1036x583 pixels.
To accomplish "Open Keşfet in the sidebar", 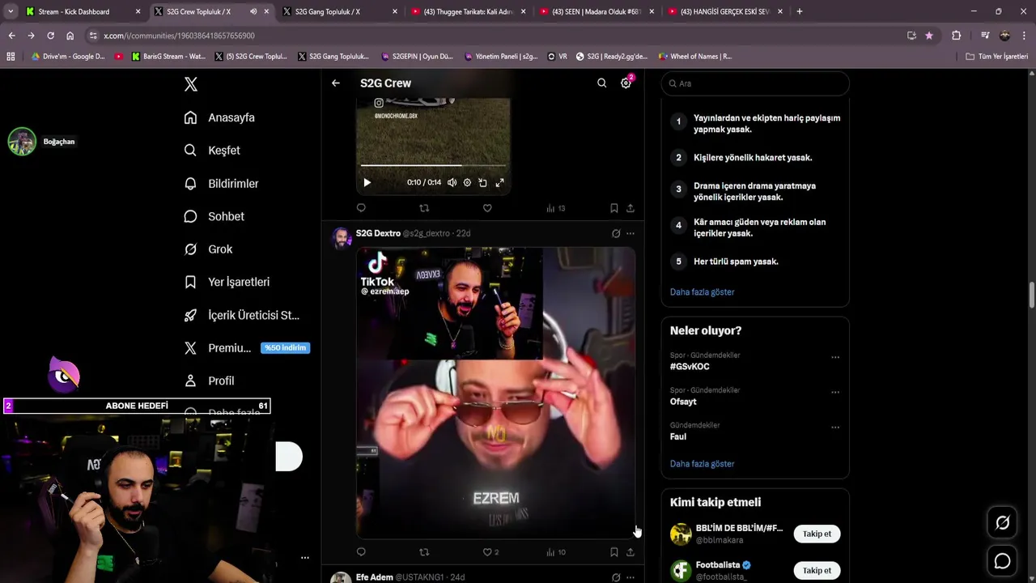I will (x=212, y=151).
